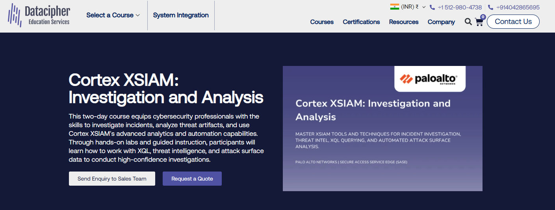Click the cart item count badge

coord(483,17)
